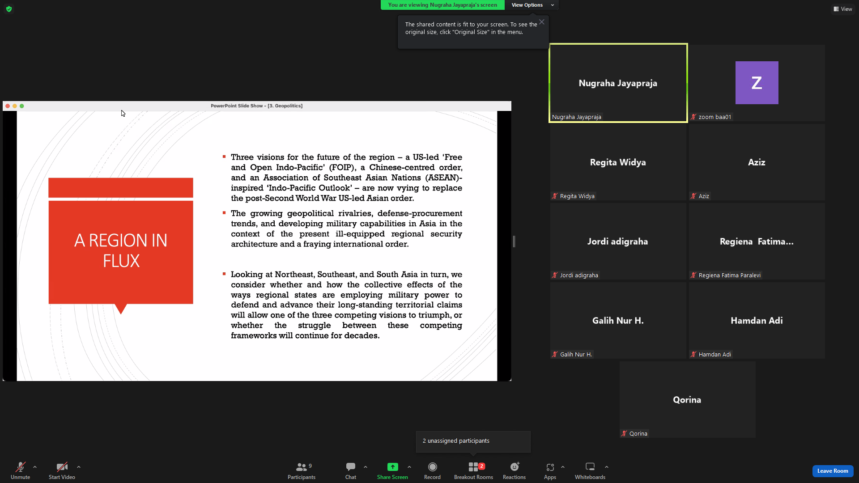Select Jordi adigraha's video tile

click(618, 241)
